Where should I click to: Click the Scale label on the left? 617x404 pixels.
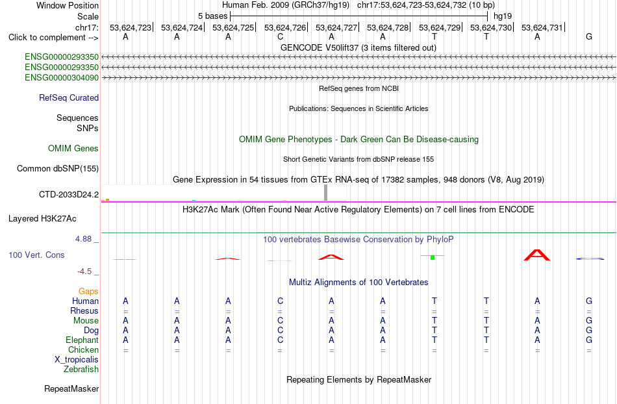88,16
